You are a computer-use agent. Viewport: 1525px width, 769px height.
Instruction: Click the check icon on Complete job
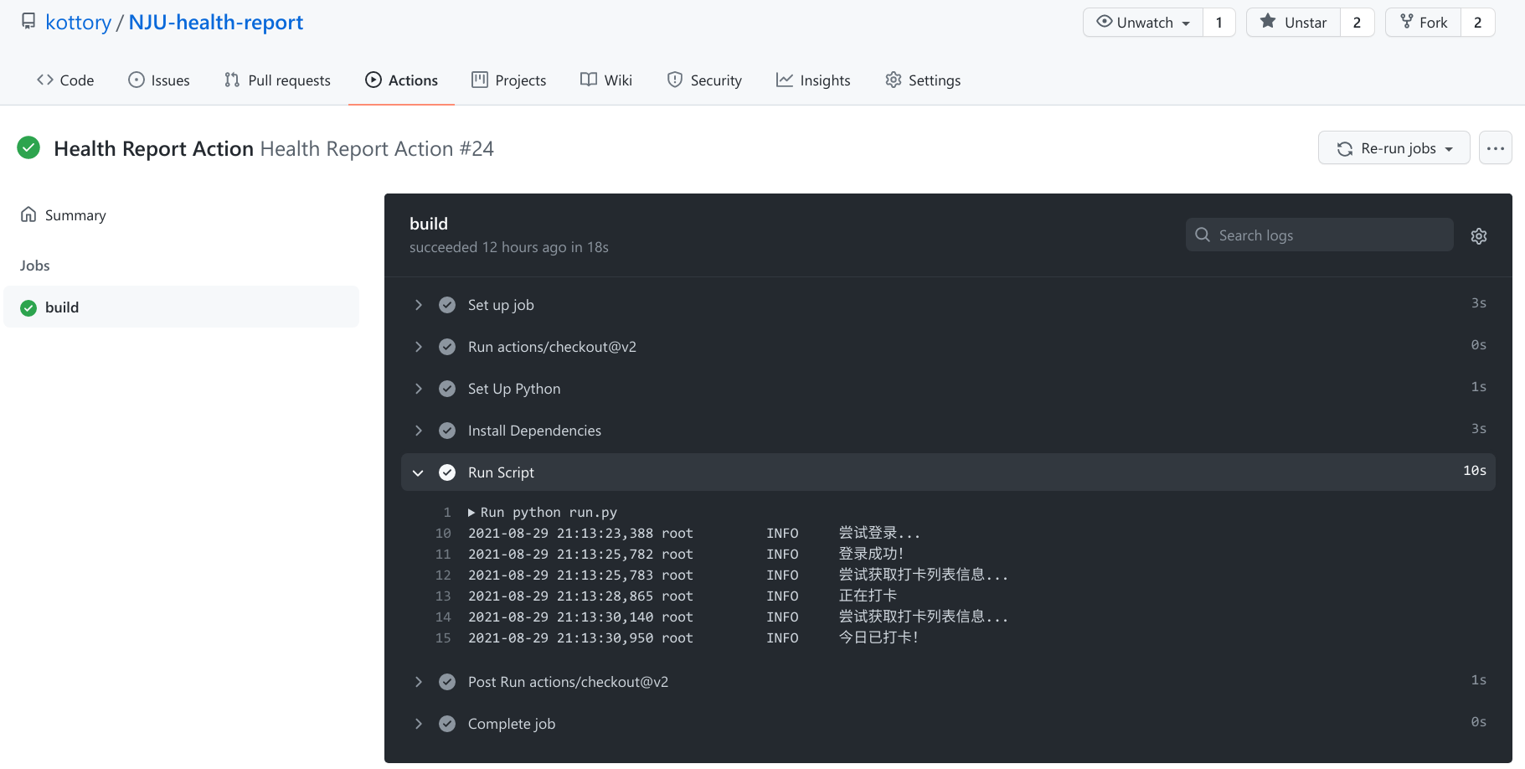coord(447,724)
